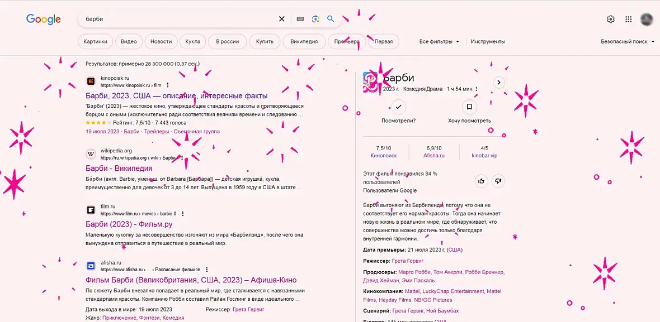Switch to the Видео filter
This screenshot has width=660, height=322.
click(129, 41)
